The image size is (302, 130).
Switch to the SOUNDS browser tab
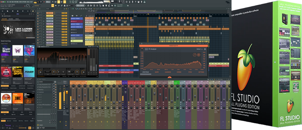11,19
